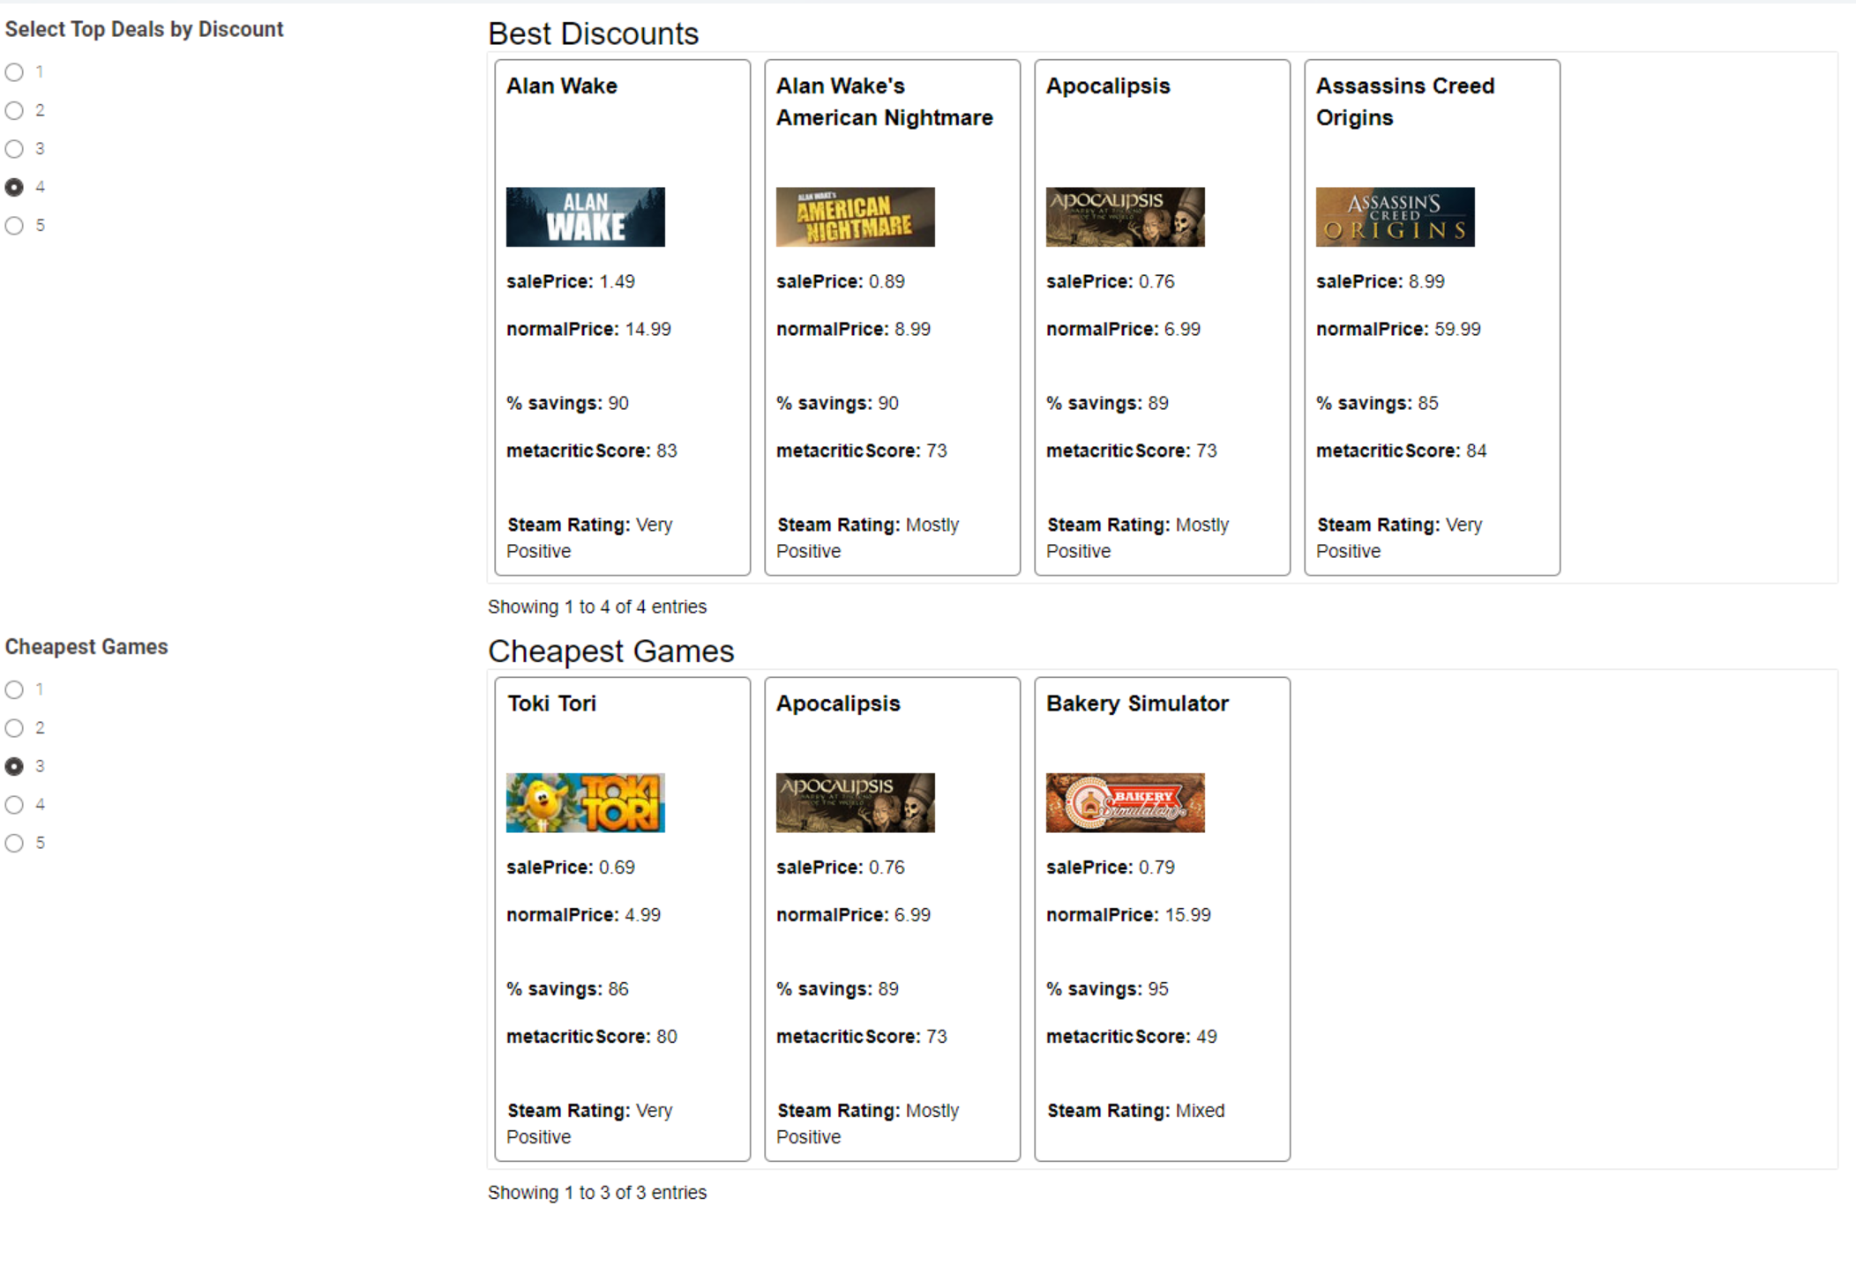This screenshot has height=1273, width=1856.
Task: Click Assassins Creed Origins metacriticScore 84
Action: 1402,451
